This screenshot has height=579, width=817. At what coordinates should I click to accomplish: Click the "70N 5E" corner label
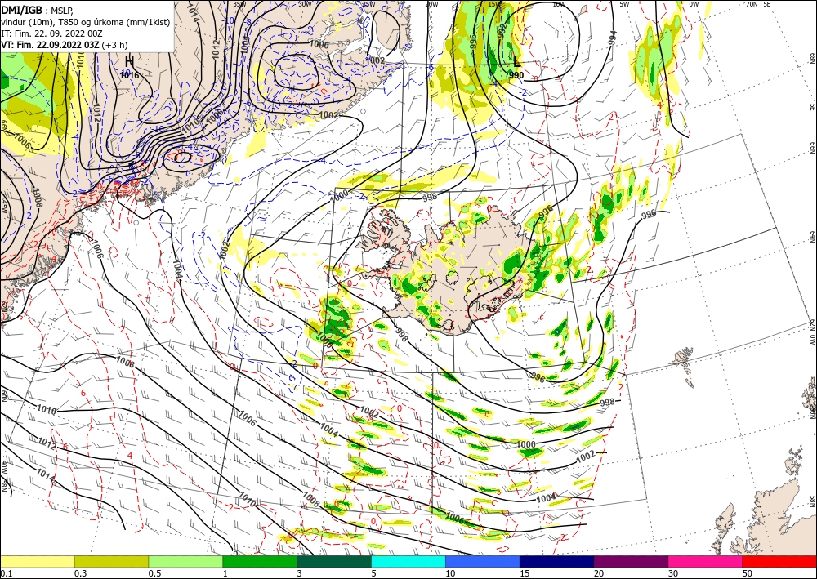758,4
